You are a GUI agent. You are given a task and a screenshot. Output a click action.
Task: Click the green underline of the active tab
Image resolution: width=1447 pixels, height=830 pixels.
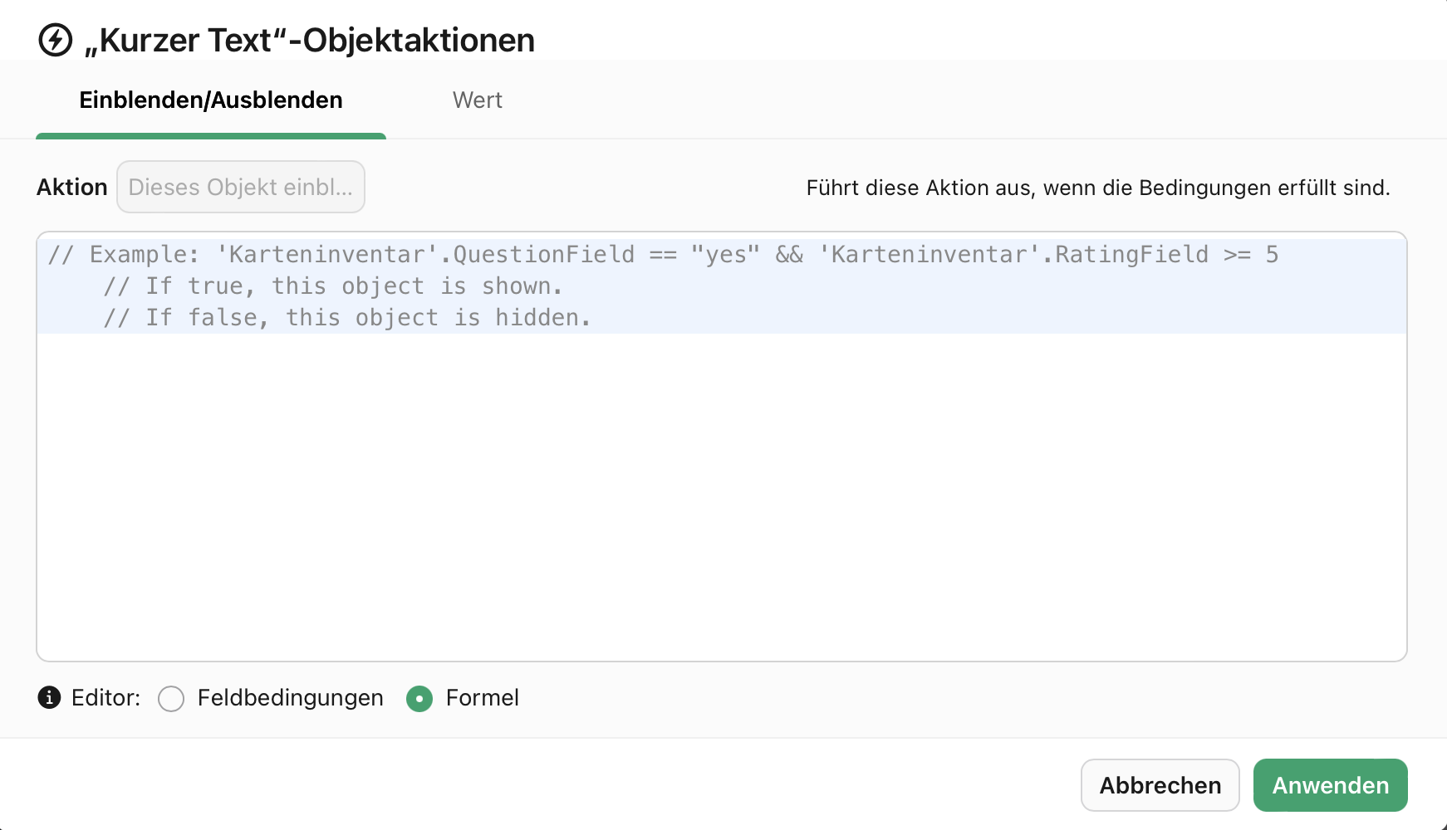point(210,134)
